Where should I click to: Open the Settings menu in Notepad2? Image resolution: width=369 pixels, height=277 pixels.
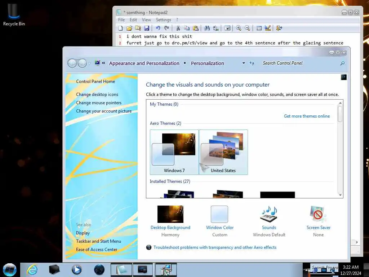click(164, 20)
